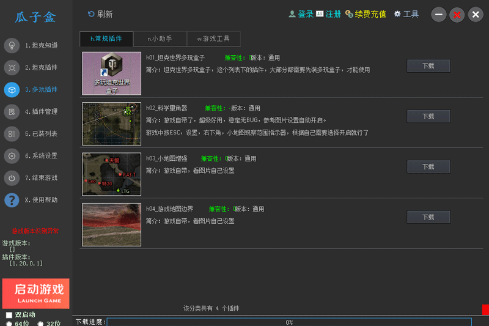Click the h02_科学里角器 title text
This screenshot has height=326, width=489.
(x=166, y=108)
